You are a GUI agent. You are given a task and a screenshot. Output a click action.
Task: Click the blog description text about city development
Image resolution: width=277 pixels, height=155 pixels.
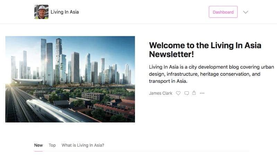(211, 74)
